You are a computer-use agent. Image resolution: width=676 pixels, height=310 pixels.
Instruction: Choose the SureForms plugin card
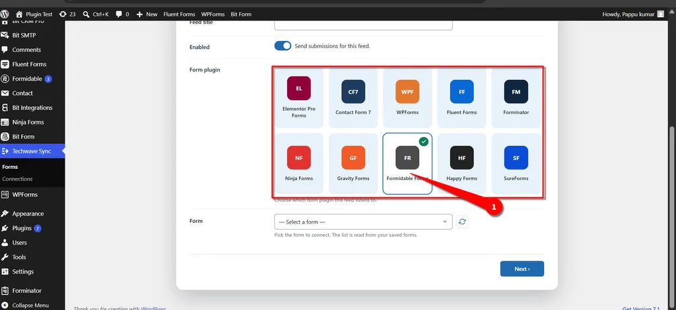[516, 164]
